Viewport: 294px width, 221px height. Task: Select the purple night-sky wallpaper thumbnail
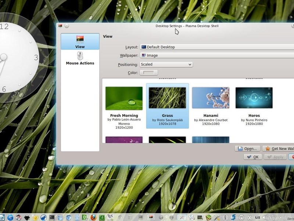(124, 140)
